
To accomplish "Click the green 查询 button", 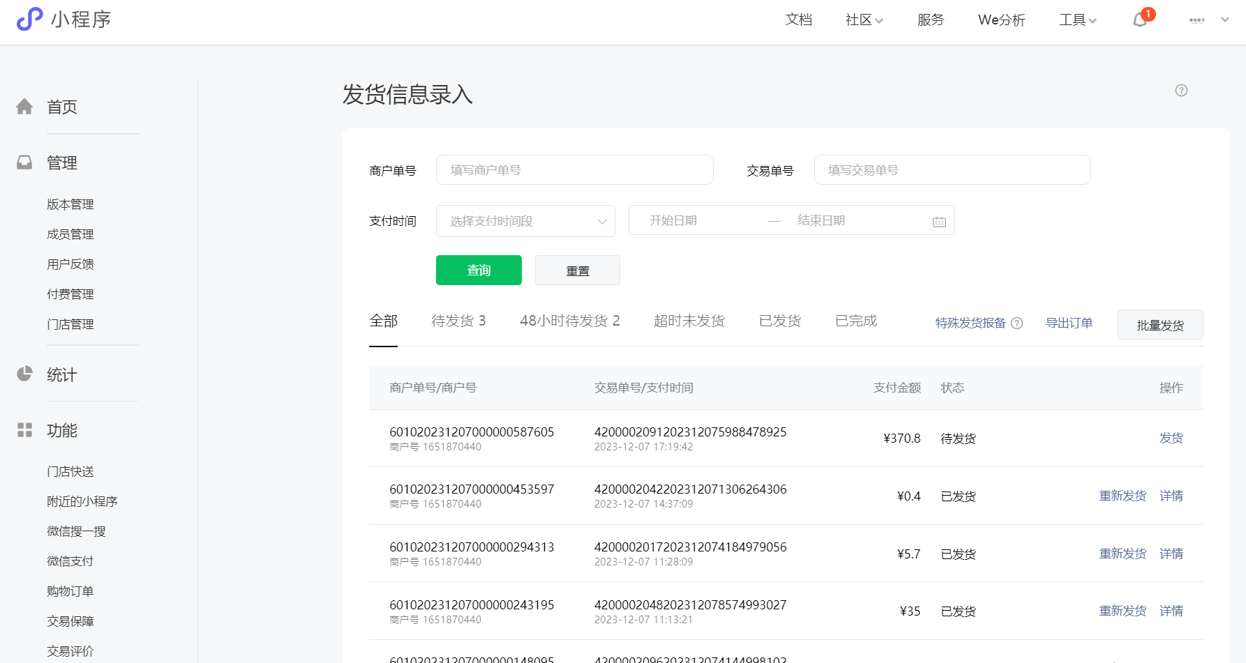I will coord(479,270).
